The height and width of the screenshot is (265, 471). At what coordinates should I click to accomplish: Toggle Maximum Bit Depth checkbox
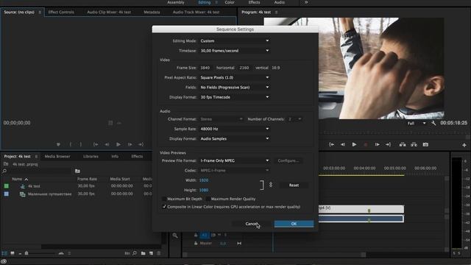pyautogui.click(x=164, y=199)
